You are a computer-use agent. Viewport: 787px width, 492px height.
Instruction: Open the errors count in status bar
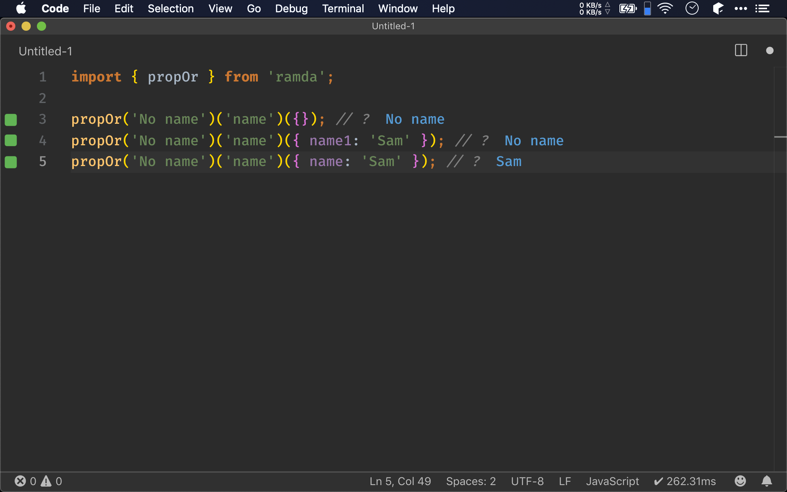(25, 481)
